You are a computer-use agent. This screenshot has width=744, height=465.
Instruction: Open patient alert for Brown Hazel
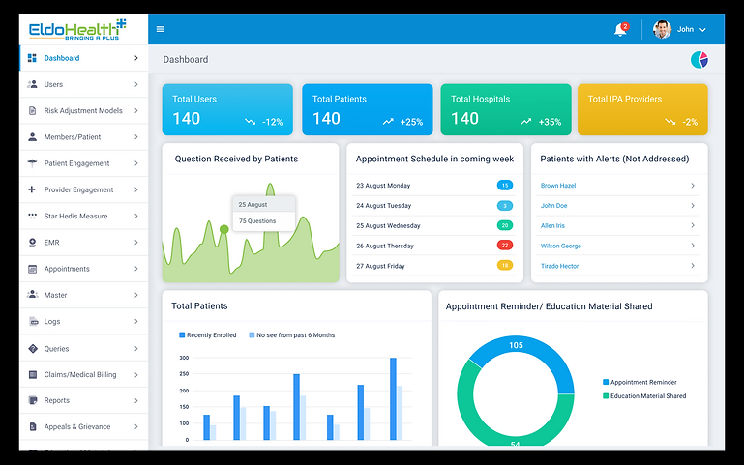(x=618, y=186)
